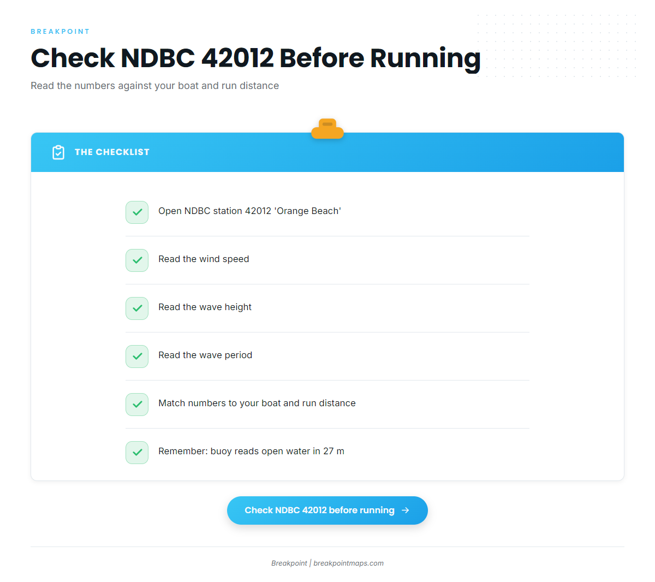Click the arrow icon in the blue button

pyautogui.click(x=405, y=510)
